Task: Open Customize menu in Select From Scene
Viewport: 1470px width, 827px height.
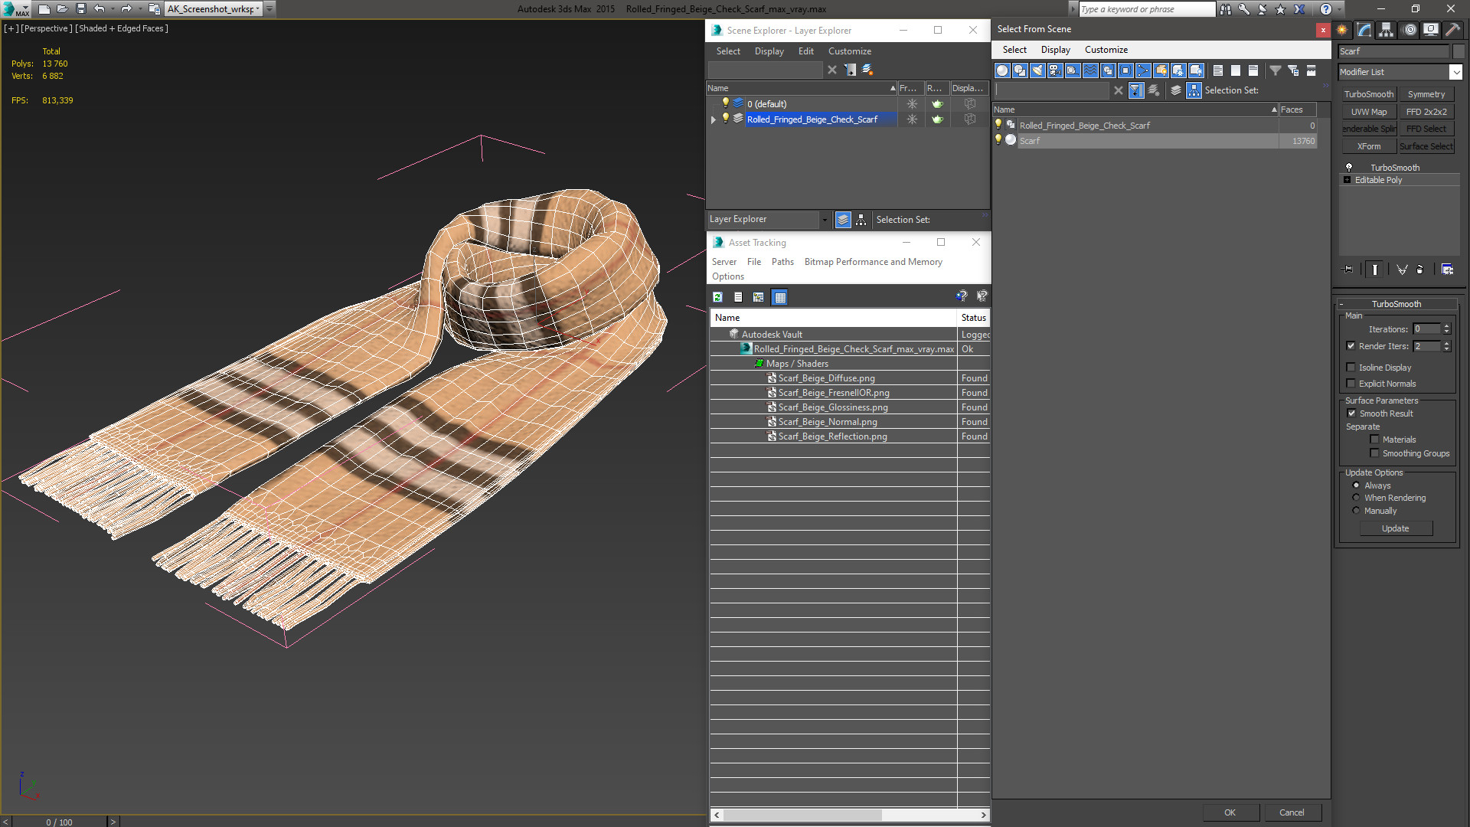Action: (x=1106, y=50)
